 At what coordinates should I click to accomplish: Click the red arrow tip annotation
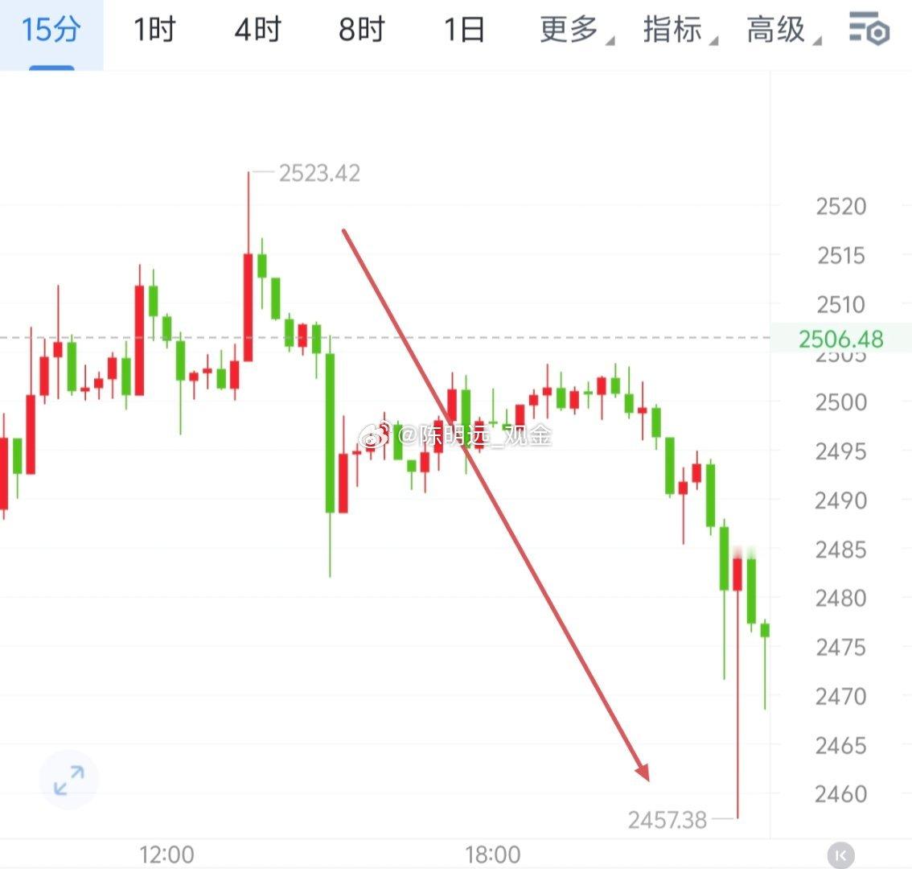[643, 772]
